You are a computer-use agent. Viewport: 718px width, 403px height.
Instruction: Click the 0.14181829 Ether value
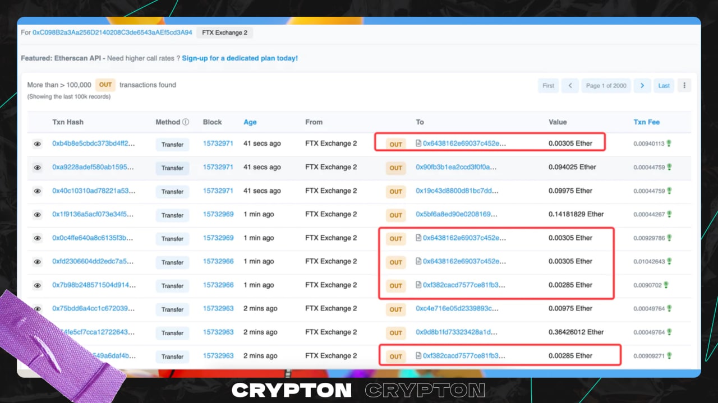point(576,214)
